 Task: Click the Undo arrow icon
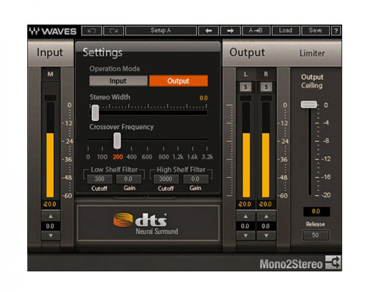tap(92, 30)
